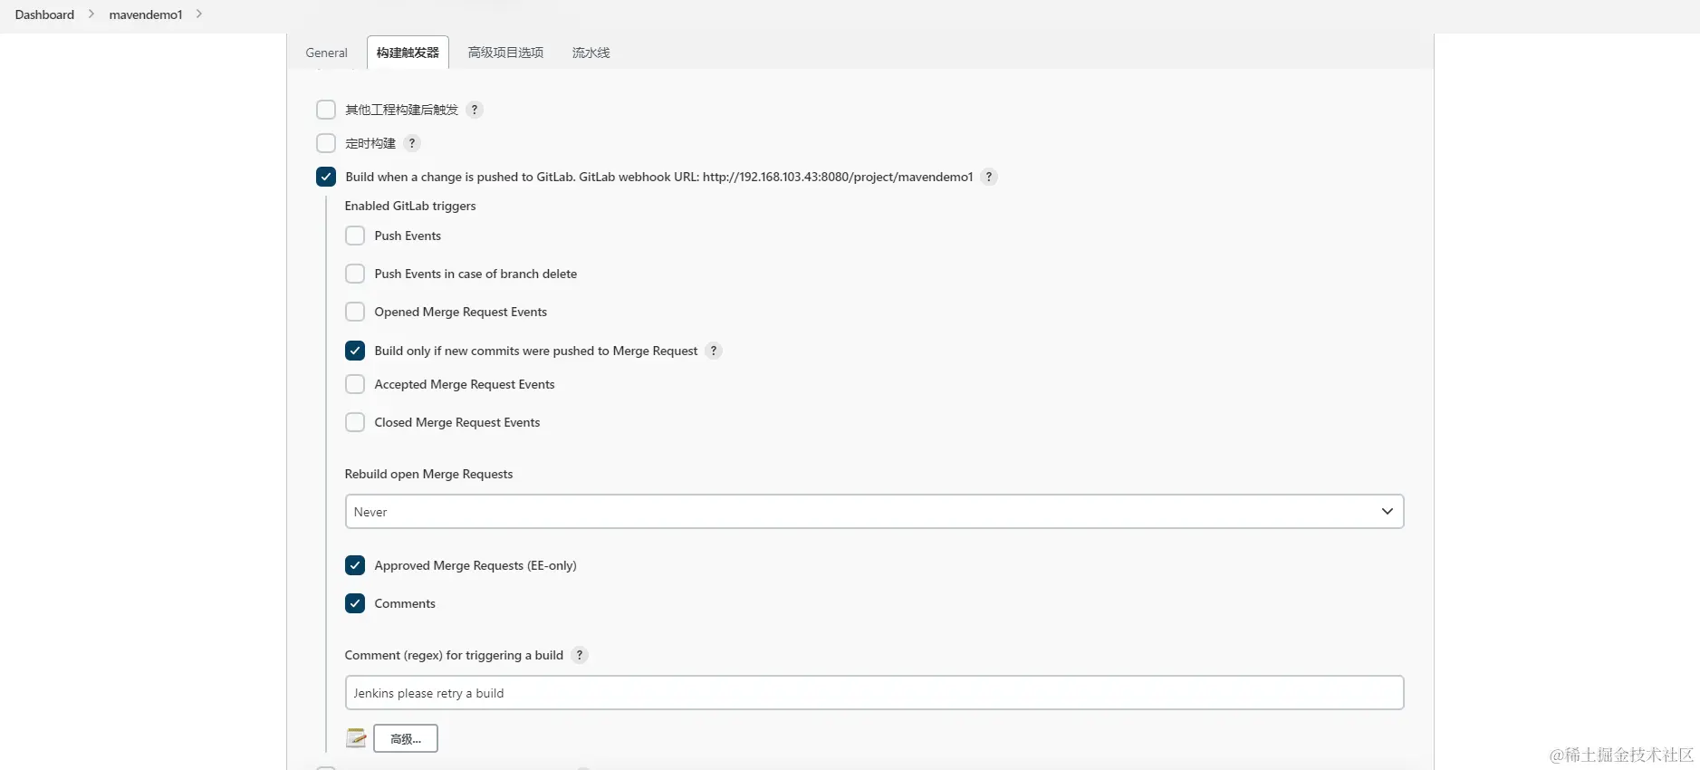The width and height of the screenshot is (1700, 770).
Task: Switch to the 流水线 tab
Action: click(591, 53)
